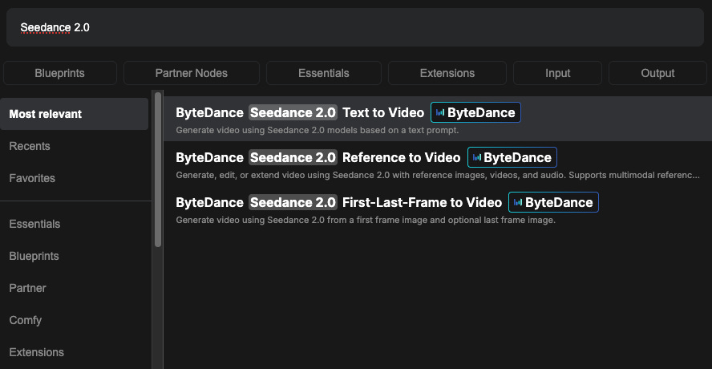Click description starting 'Generate, edit, or extend video'
The width and height of the screenshot is (712, 369).
tap(438, 176)
